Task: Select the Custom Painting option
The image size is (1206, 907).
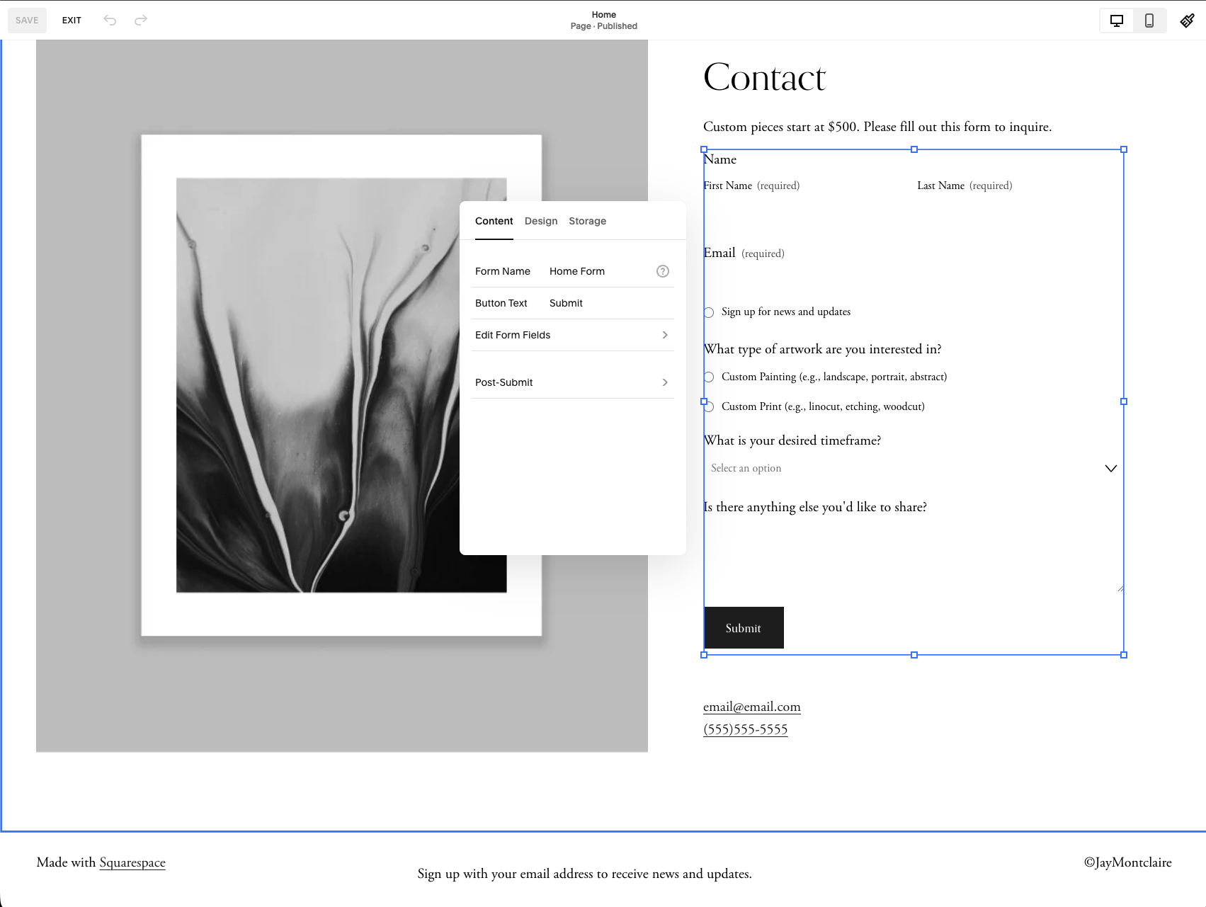Action: 708,377
